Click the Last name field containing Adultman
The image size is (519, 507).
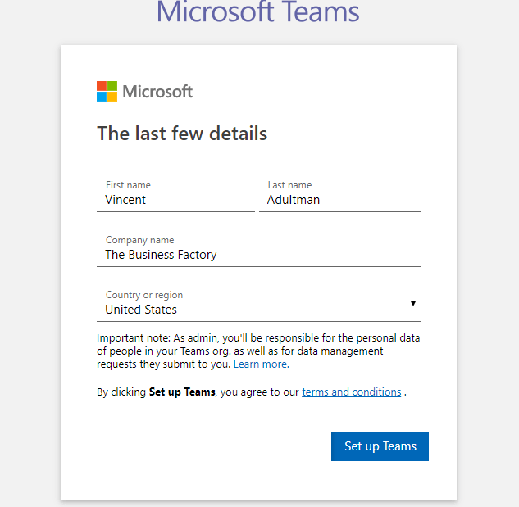pyautogui.click(x=339, y=196)
